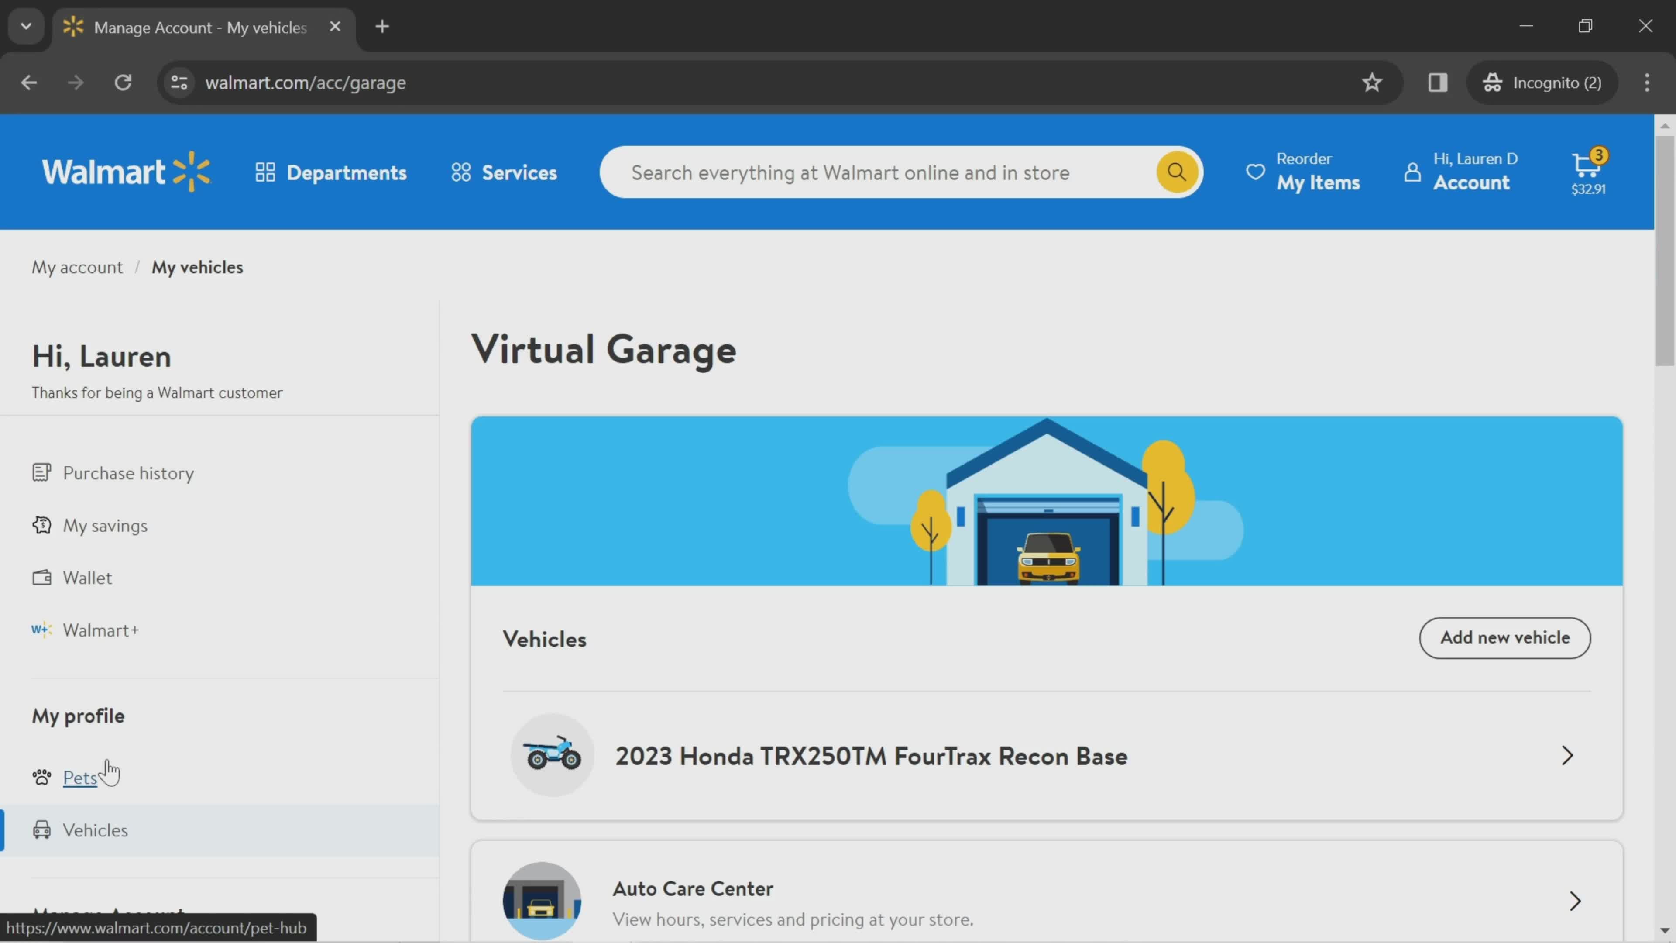Image resolution: width=1676 pixels, height=943 pixels.
Task: Close the Manage Account tab
Action: [335, 27]
